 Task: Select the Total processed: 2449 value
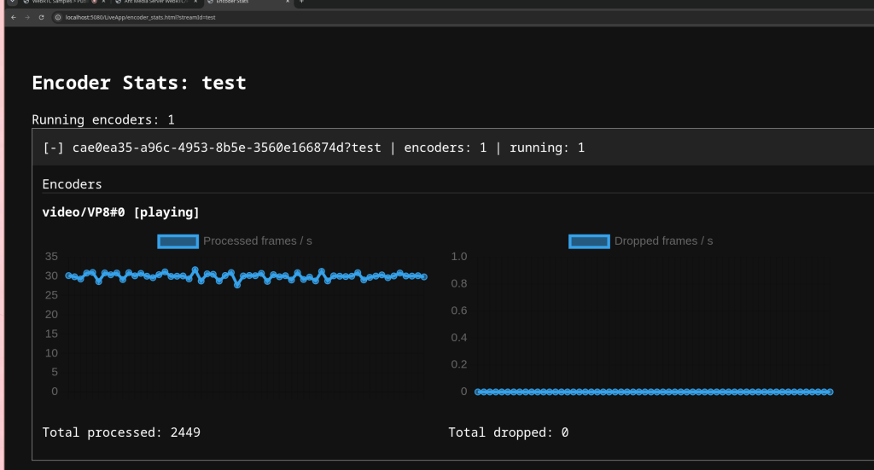(x=121, y=432)
